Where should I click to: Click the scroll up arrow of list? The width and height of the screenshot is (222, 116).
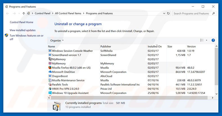pyautogui.click(x=216, y=46)
